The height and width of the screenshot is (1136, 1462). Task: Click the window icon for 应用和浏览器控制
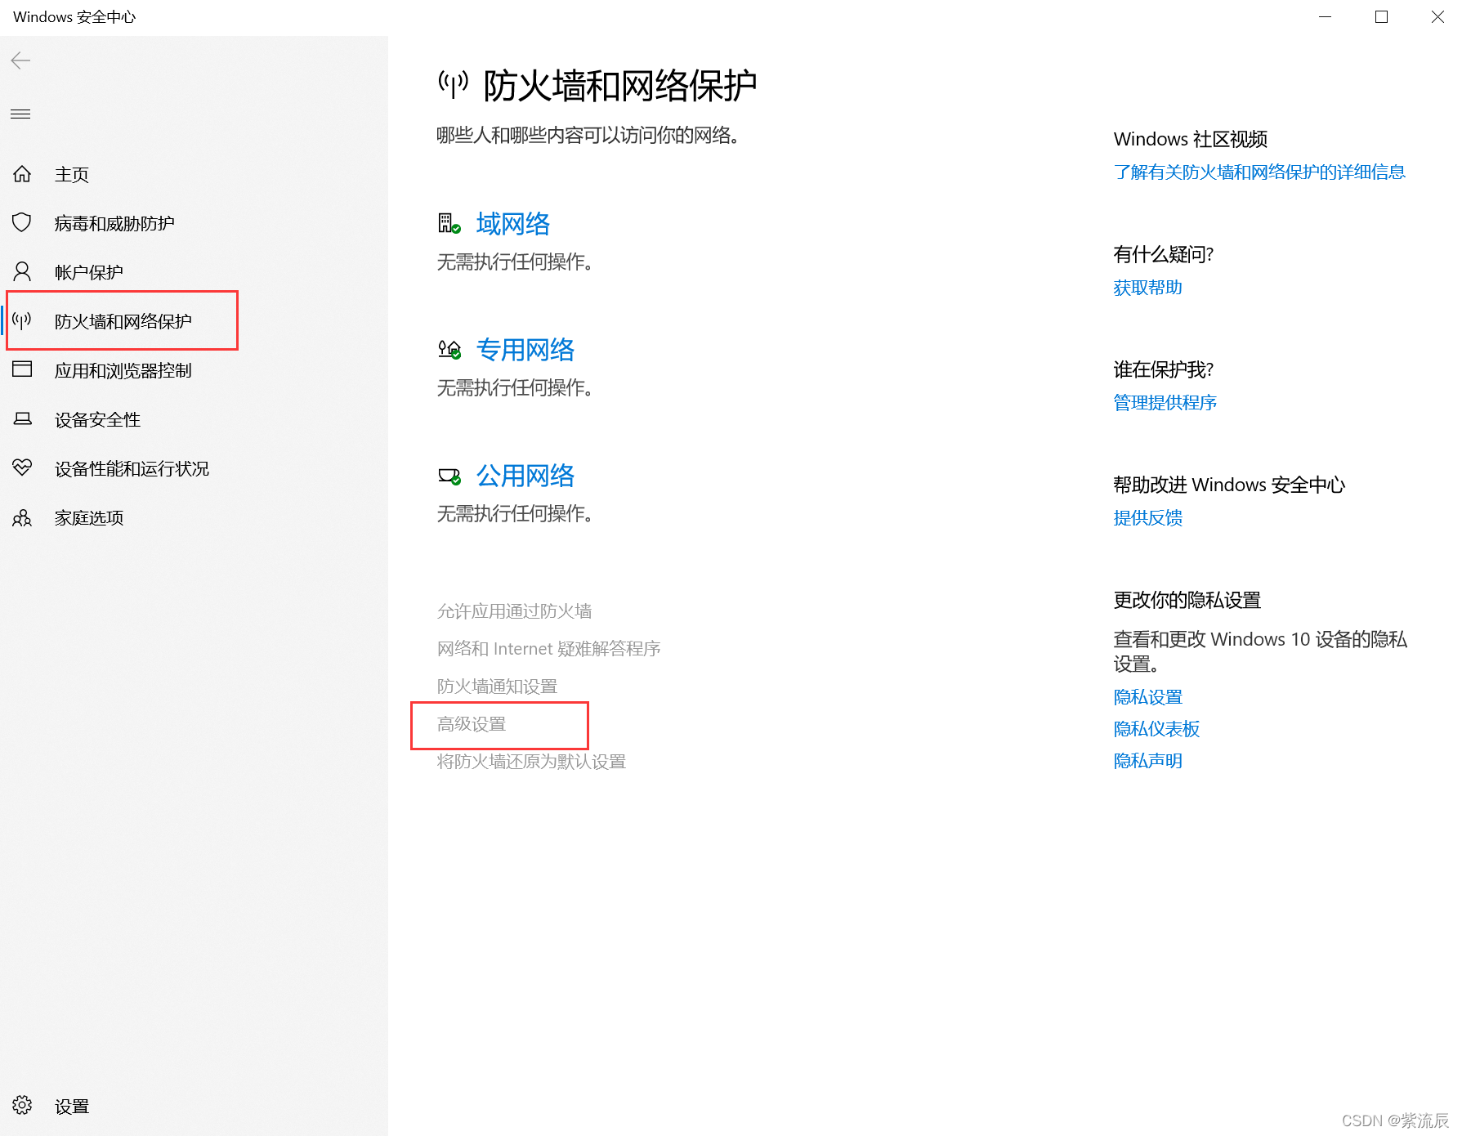point(22,369)
